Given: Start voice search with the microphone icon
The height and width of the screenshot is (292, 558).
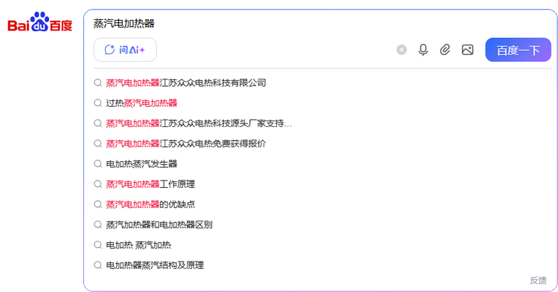Looking at the screenshot, I should 423,50.
